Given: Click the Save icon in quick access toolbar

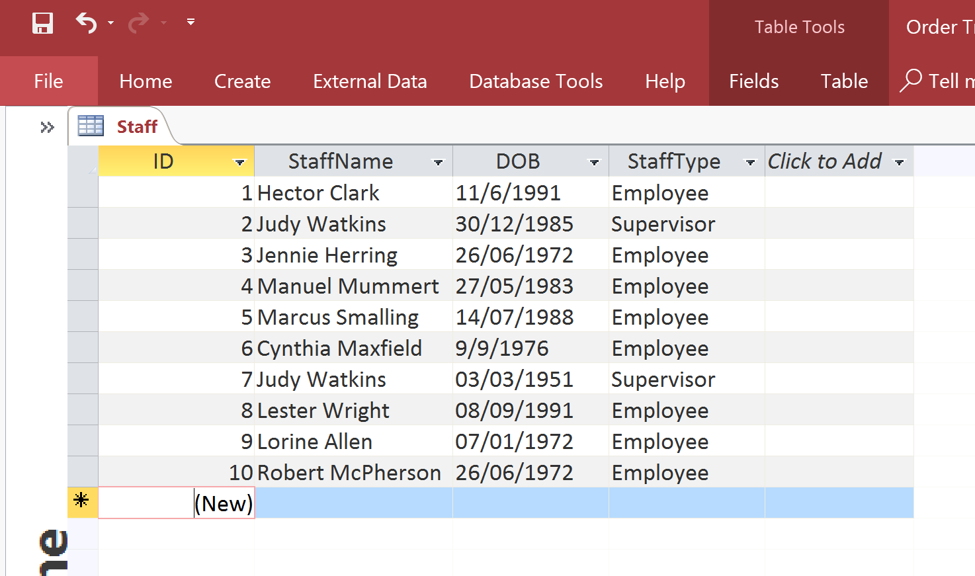Looking at the screenshot, I should click(x=42, y=23).
